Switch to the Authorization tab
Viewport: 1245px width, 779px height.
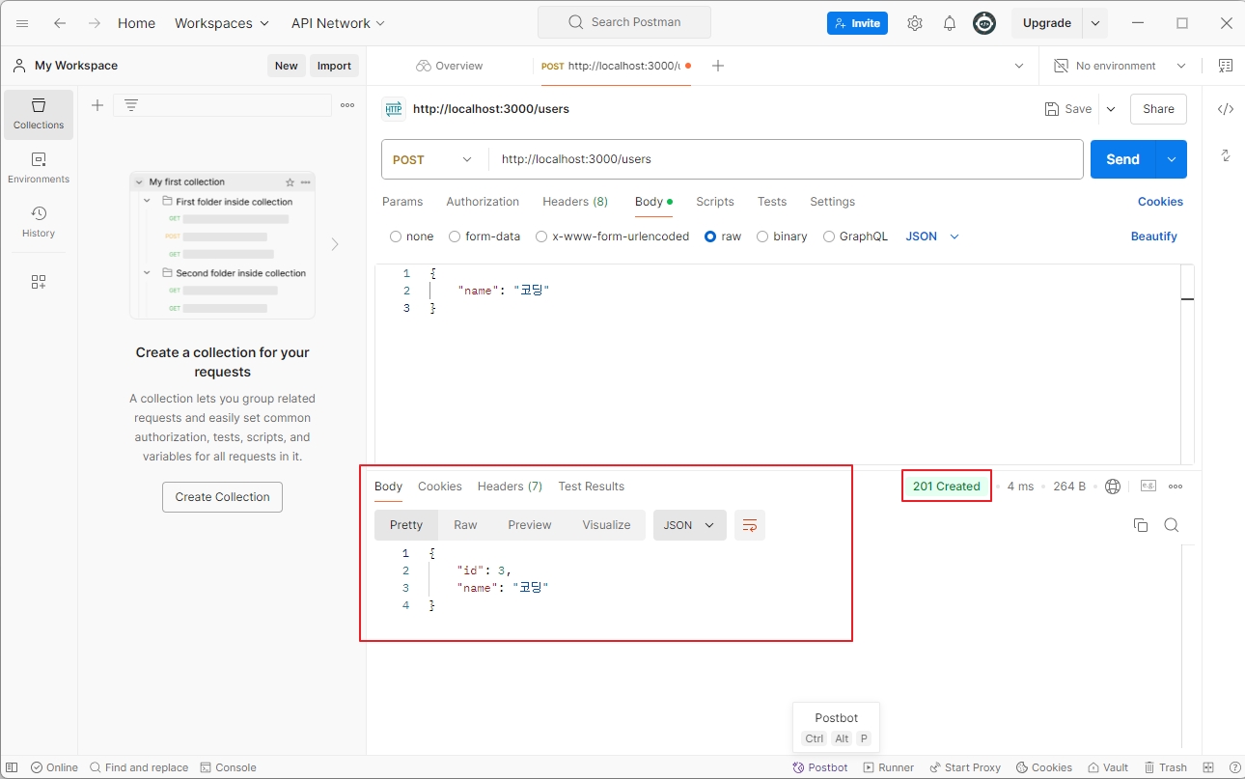[483, 202]
